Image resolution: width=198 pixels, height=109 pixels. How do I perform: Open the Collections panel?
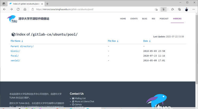[x=179, y=9]
